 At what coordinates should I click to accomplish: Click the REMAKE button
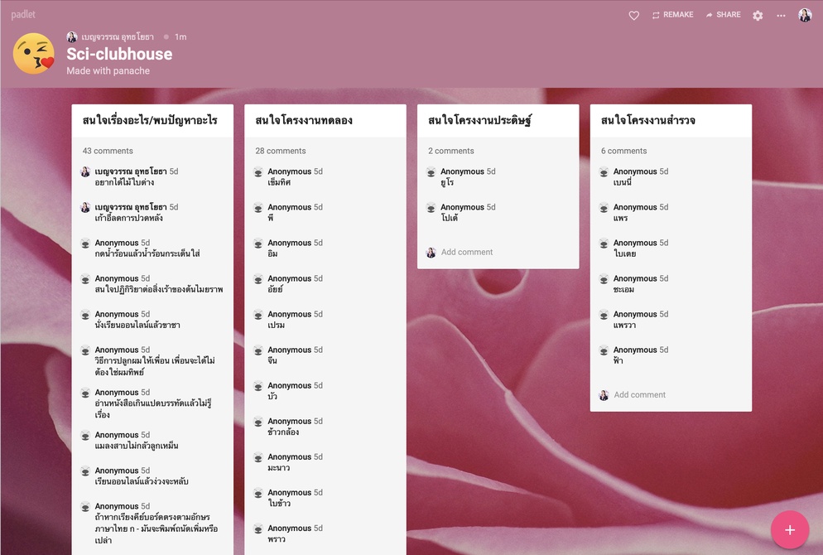point(672,15)
